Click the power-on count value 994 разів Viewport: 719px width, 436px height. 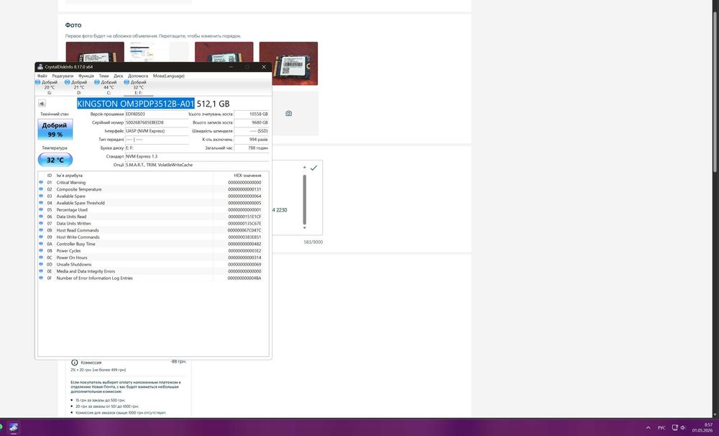251,139
